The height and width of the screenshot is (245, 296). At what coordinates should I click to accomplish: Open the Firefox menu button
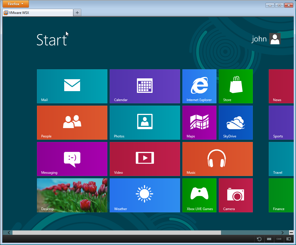click(16, 4)
